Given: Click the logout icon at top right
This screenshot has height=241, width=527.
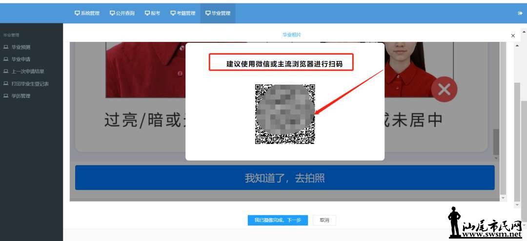Looking at the screenshot, I should point(521,14).
